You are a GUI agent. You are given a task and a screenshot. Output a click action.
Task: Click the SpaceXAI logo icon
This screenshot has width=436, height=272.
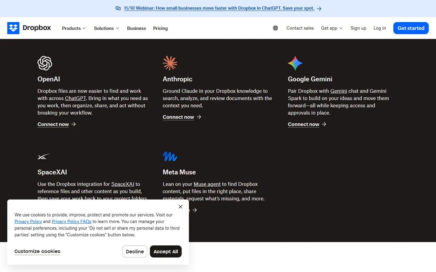pos(44,156)
